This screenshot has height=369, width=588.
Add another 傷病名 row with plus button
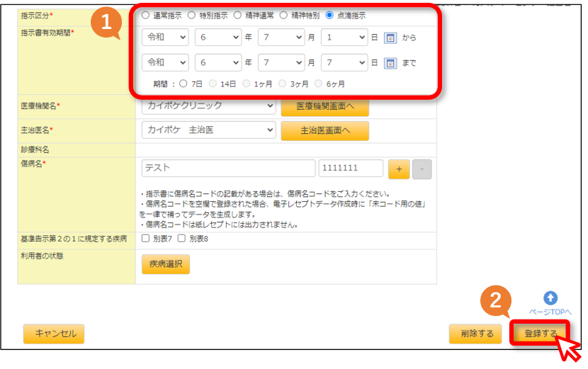point(399,169)
